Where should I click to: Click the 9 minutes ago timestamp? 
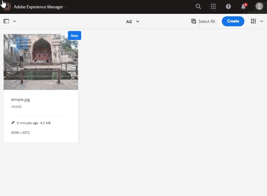27,123
